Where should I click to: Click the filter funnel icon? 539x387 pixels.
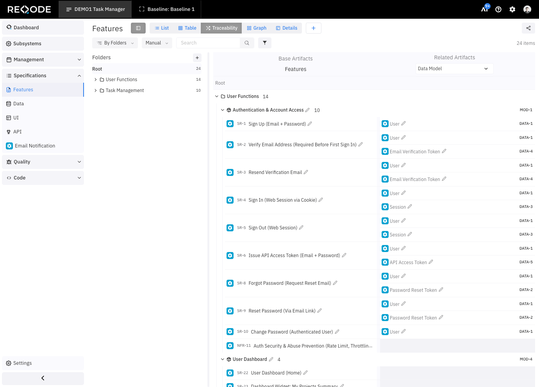(x=265, y=43)
